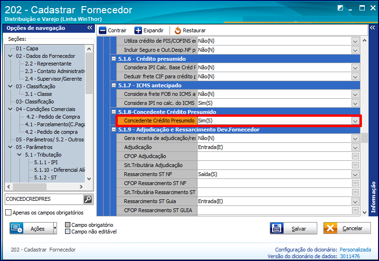Screen dimensions: 379x261
Task: Open the CFOP Adjudicação lookup button
Action: pyautogui.click(x=355, y=156)
